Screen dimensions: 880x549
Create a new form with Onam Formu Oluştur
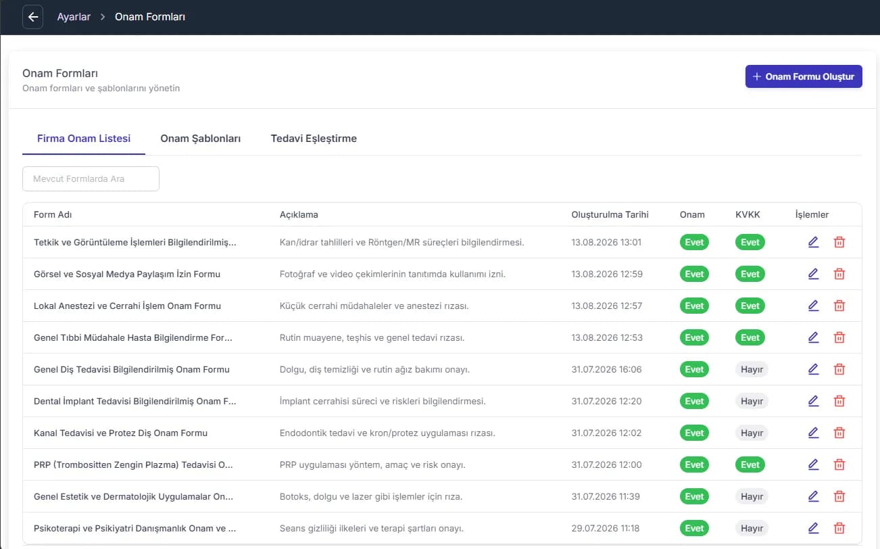click(804, 76)
